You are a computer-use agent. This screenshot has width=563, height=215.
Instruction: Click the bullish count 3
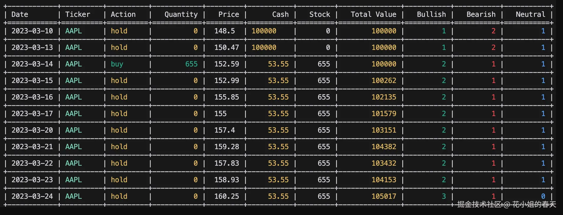pyautogui.click(x=444, y=196)
